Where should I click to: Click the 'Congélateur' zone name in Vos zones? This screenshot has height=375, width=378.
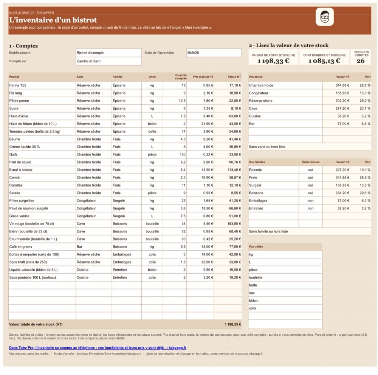pos(285,93)
